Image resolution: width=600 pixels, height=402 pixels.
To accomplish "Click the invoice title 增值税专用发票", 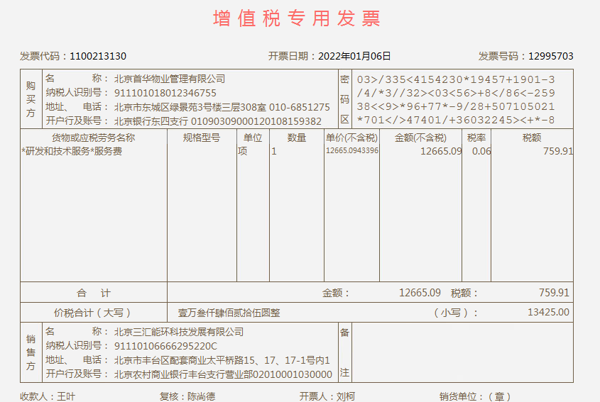I will pos(297,19).
